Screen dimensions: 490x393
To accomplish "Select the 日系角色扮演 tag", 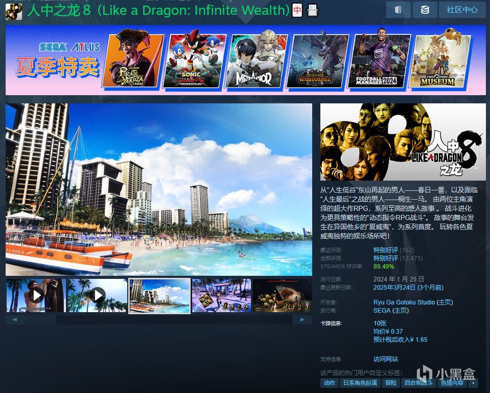I will 360,383.
